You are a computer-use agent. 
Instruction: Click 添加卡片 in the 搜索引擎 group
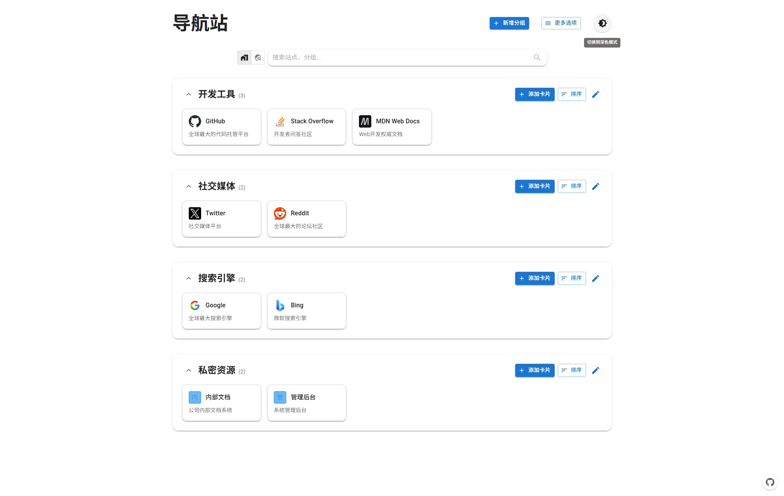(535, 278)
